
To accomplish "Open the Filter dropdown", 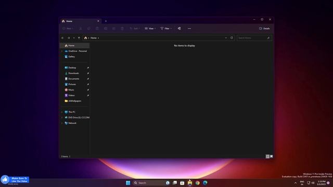I will [166, 29].
